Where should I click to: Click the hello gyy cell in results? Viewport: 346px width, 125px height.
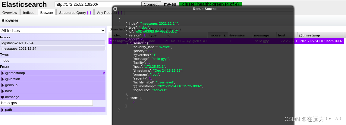pyautogui.click(x=262, y=41)
